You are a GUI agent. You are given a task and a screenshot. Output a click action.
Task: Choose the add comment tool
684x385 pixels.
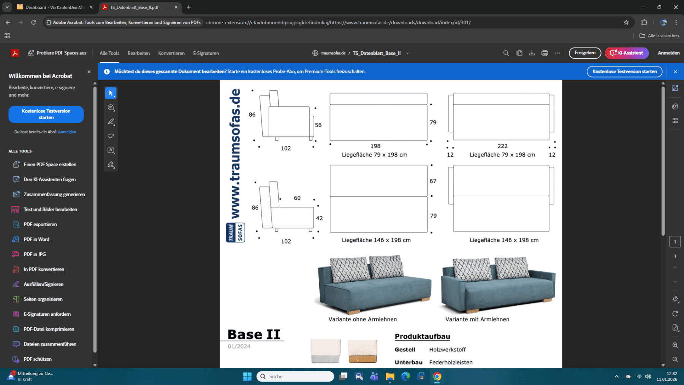pyautogui.click(x=111, y=108)
